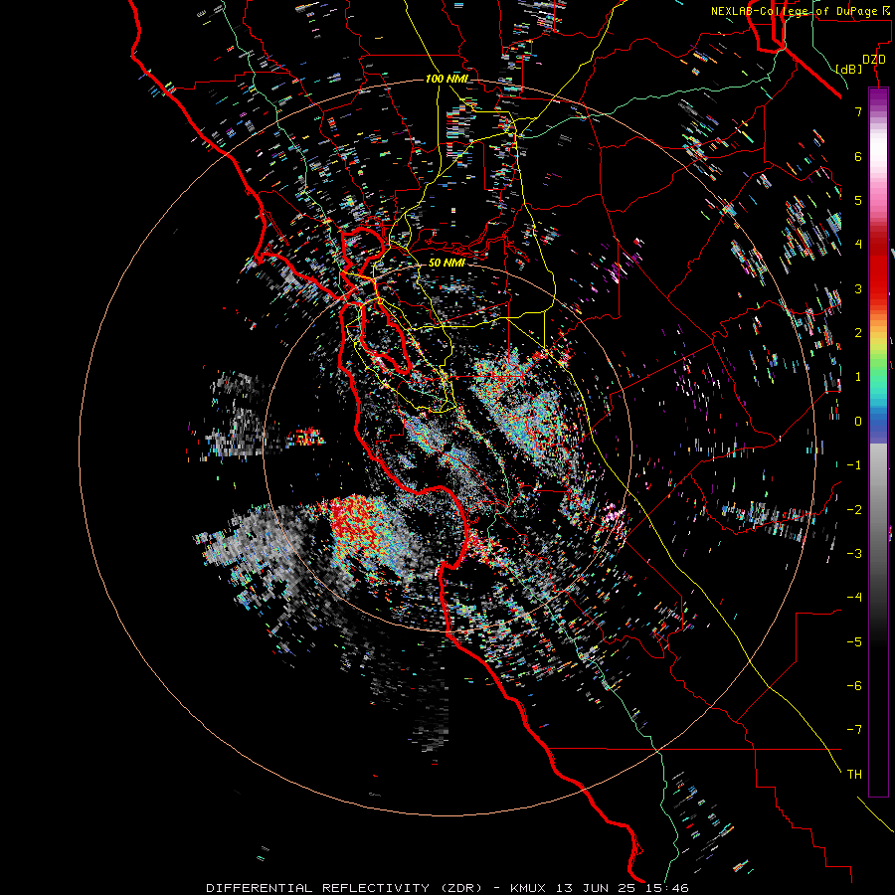Click the ZDR color scale bar
The height and width of the screenshot is (895, 895).
[878, 443]
